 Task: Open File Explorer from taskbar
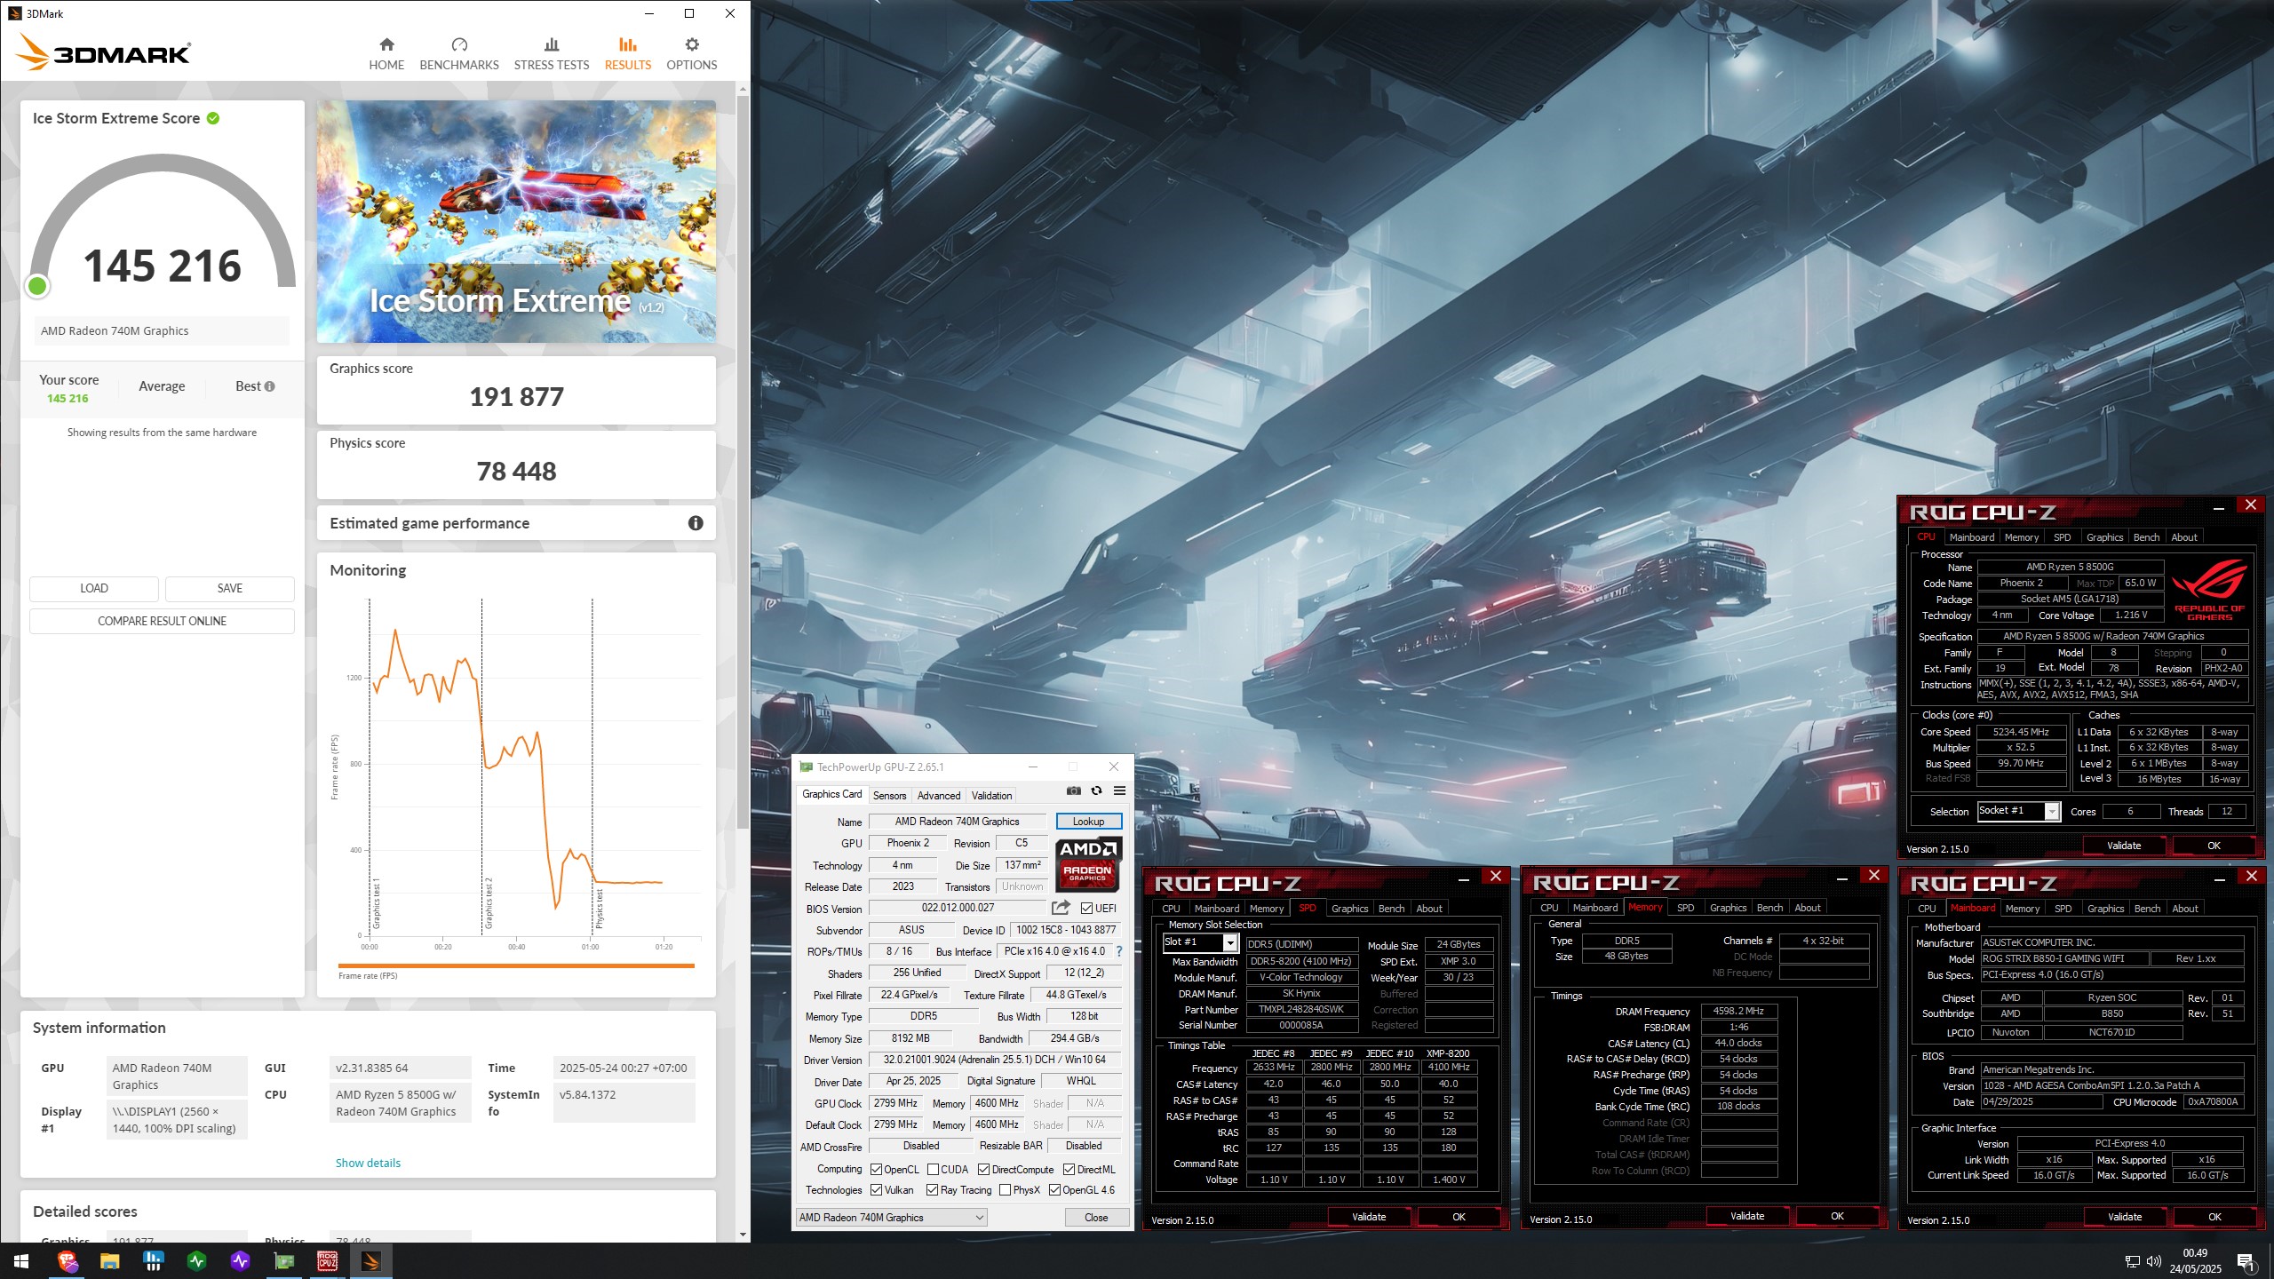pos(109,1261)
